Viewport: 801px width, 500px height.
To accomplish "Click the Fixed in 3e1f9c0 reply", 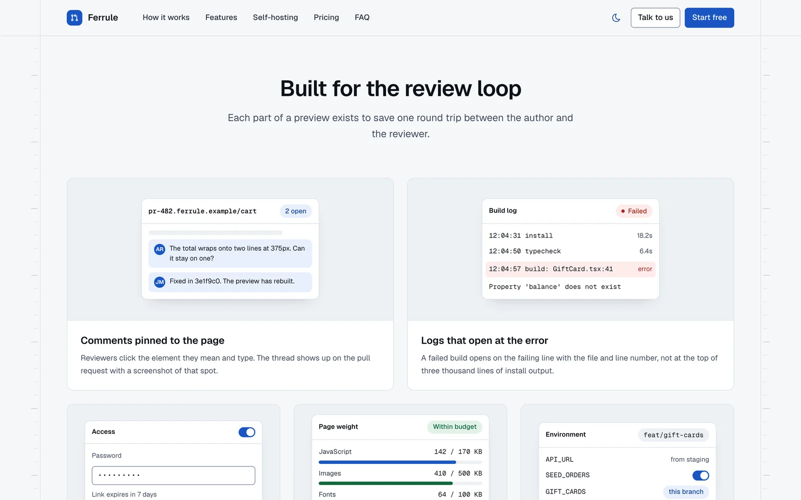I will [230, 282].
